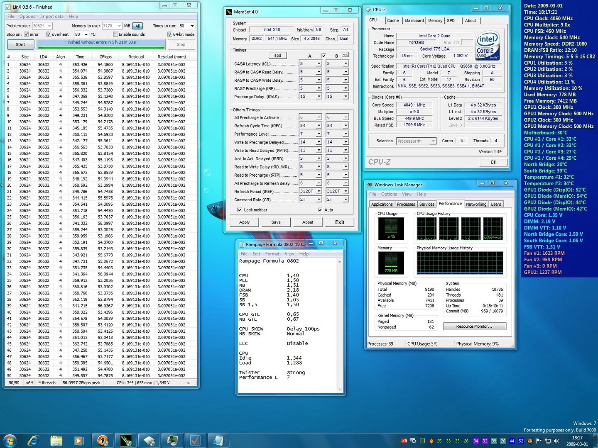Click Notepad vertical scrollbar up arrow
The height and width of the screenshot is (448, 598).
coord(340,262)
